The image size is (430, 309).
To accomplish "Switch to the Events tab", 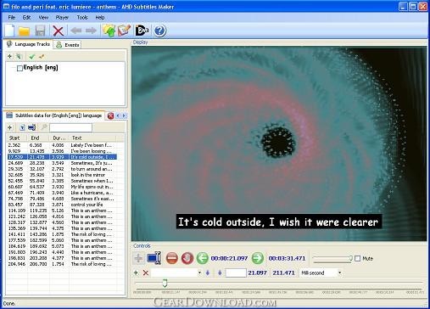I will [x=68, y=45].
